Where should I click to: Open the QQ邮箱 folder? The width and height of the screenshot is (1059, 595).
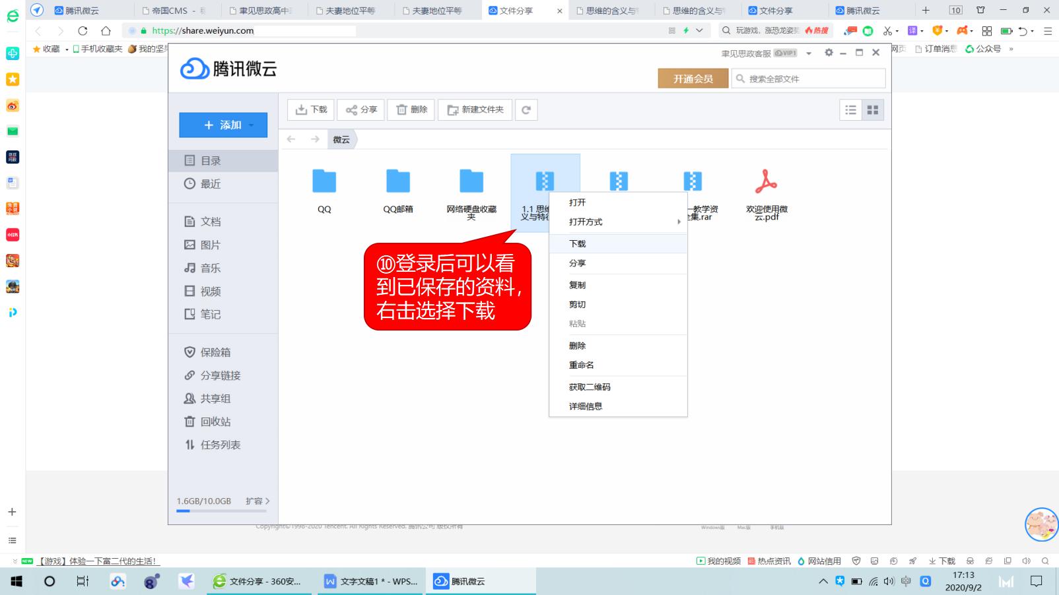[x=398, y=191]
